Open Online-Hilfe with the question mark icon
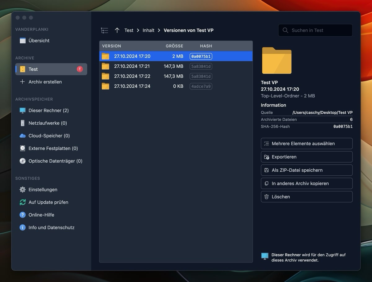The image size is (372, 282). pyautogui.click(x=22, y=215)
